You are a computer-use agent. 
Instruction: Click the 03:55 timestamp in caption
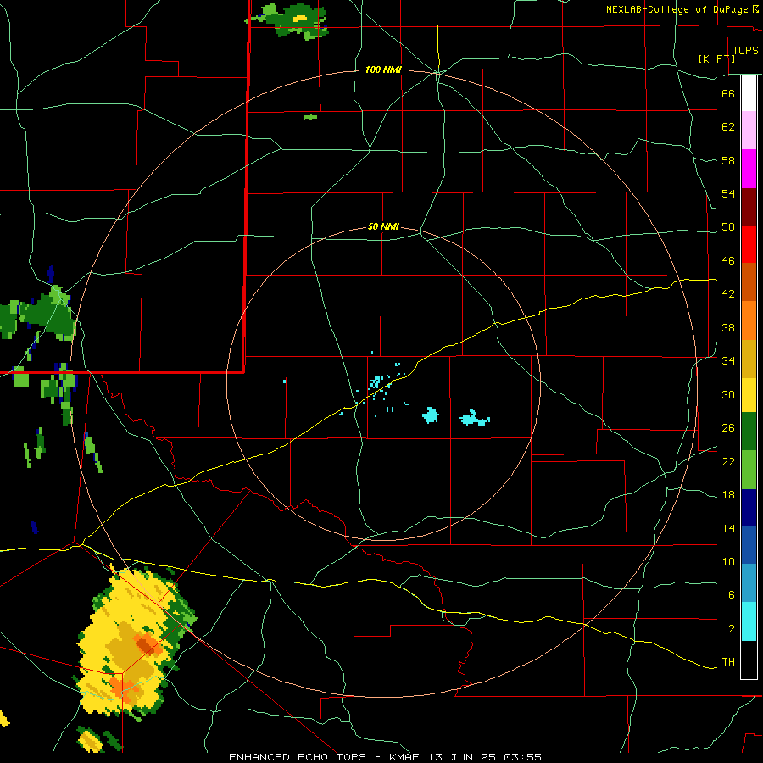click(x=523, y=757)
